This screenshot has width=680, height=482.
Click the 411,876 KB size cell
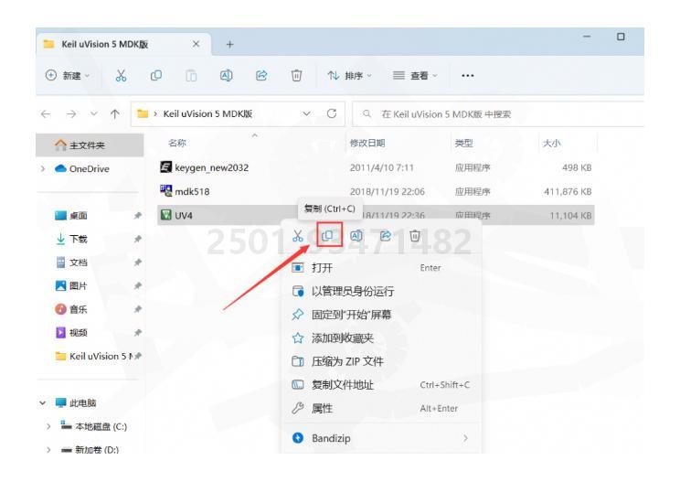(x=568, y=191)
